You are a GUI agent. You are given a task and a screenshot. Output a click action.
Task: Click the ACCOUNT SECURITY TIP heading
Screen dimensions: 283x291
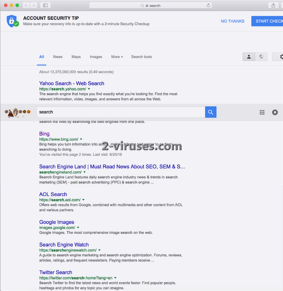coord(51,18)
